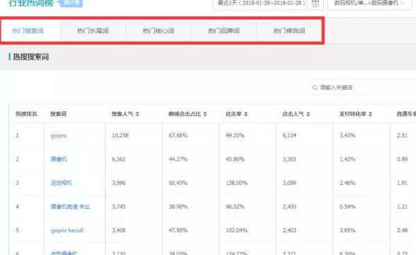
Task: Open the calendar date picker icon
Action: pos(315,4)
